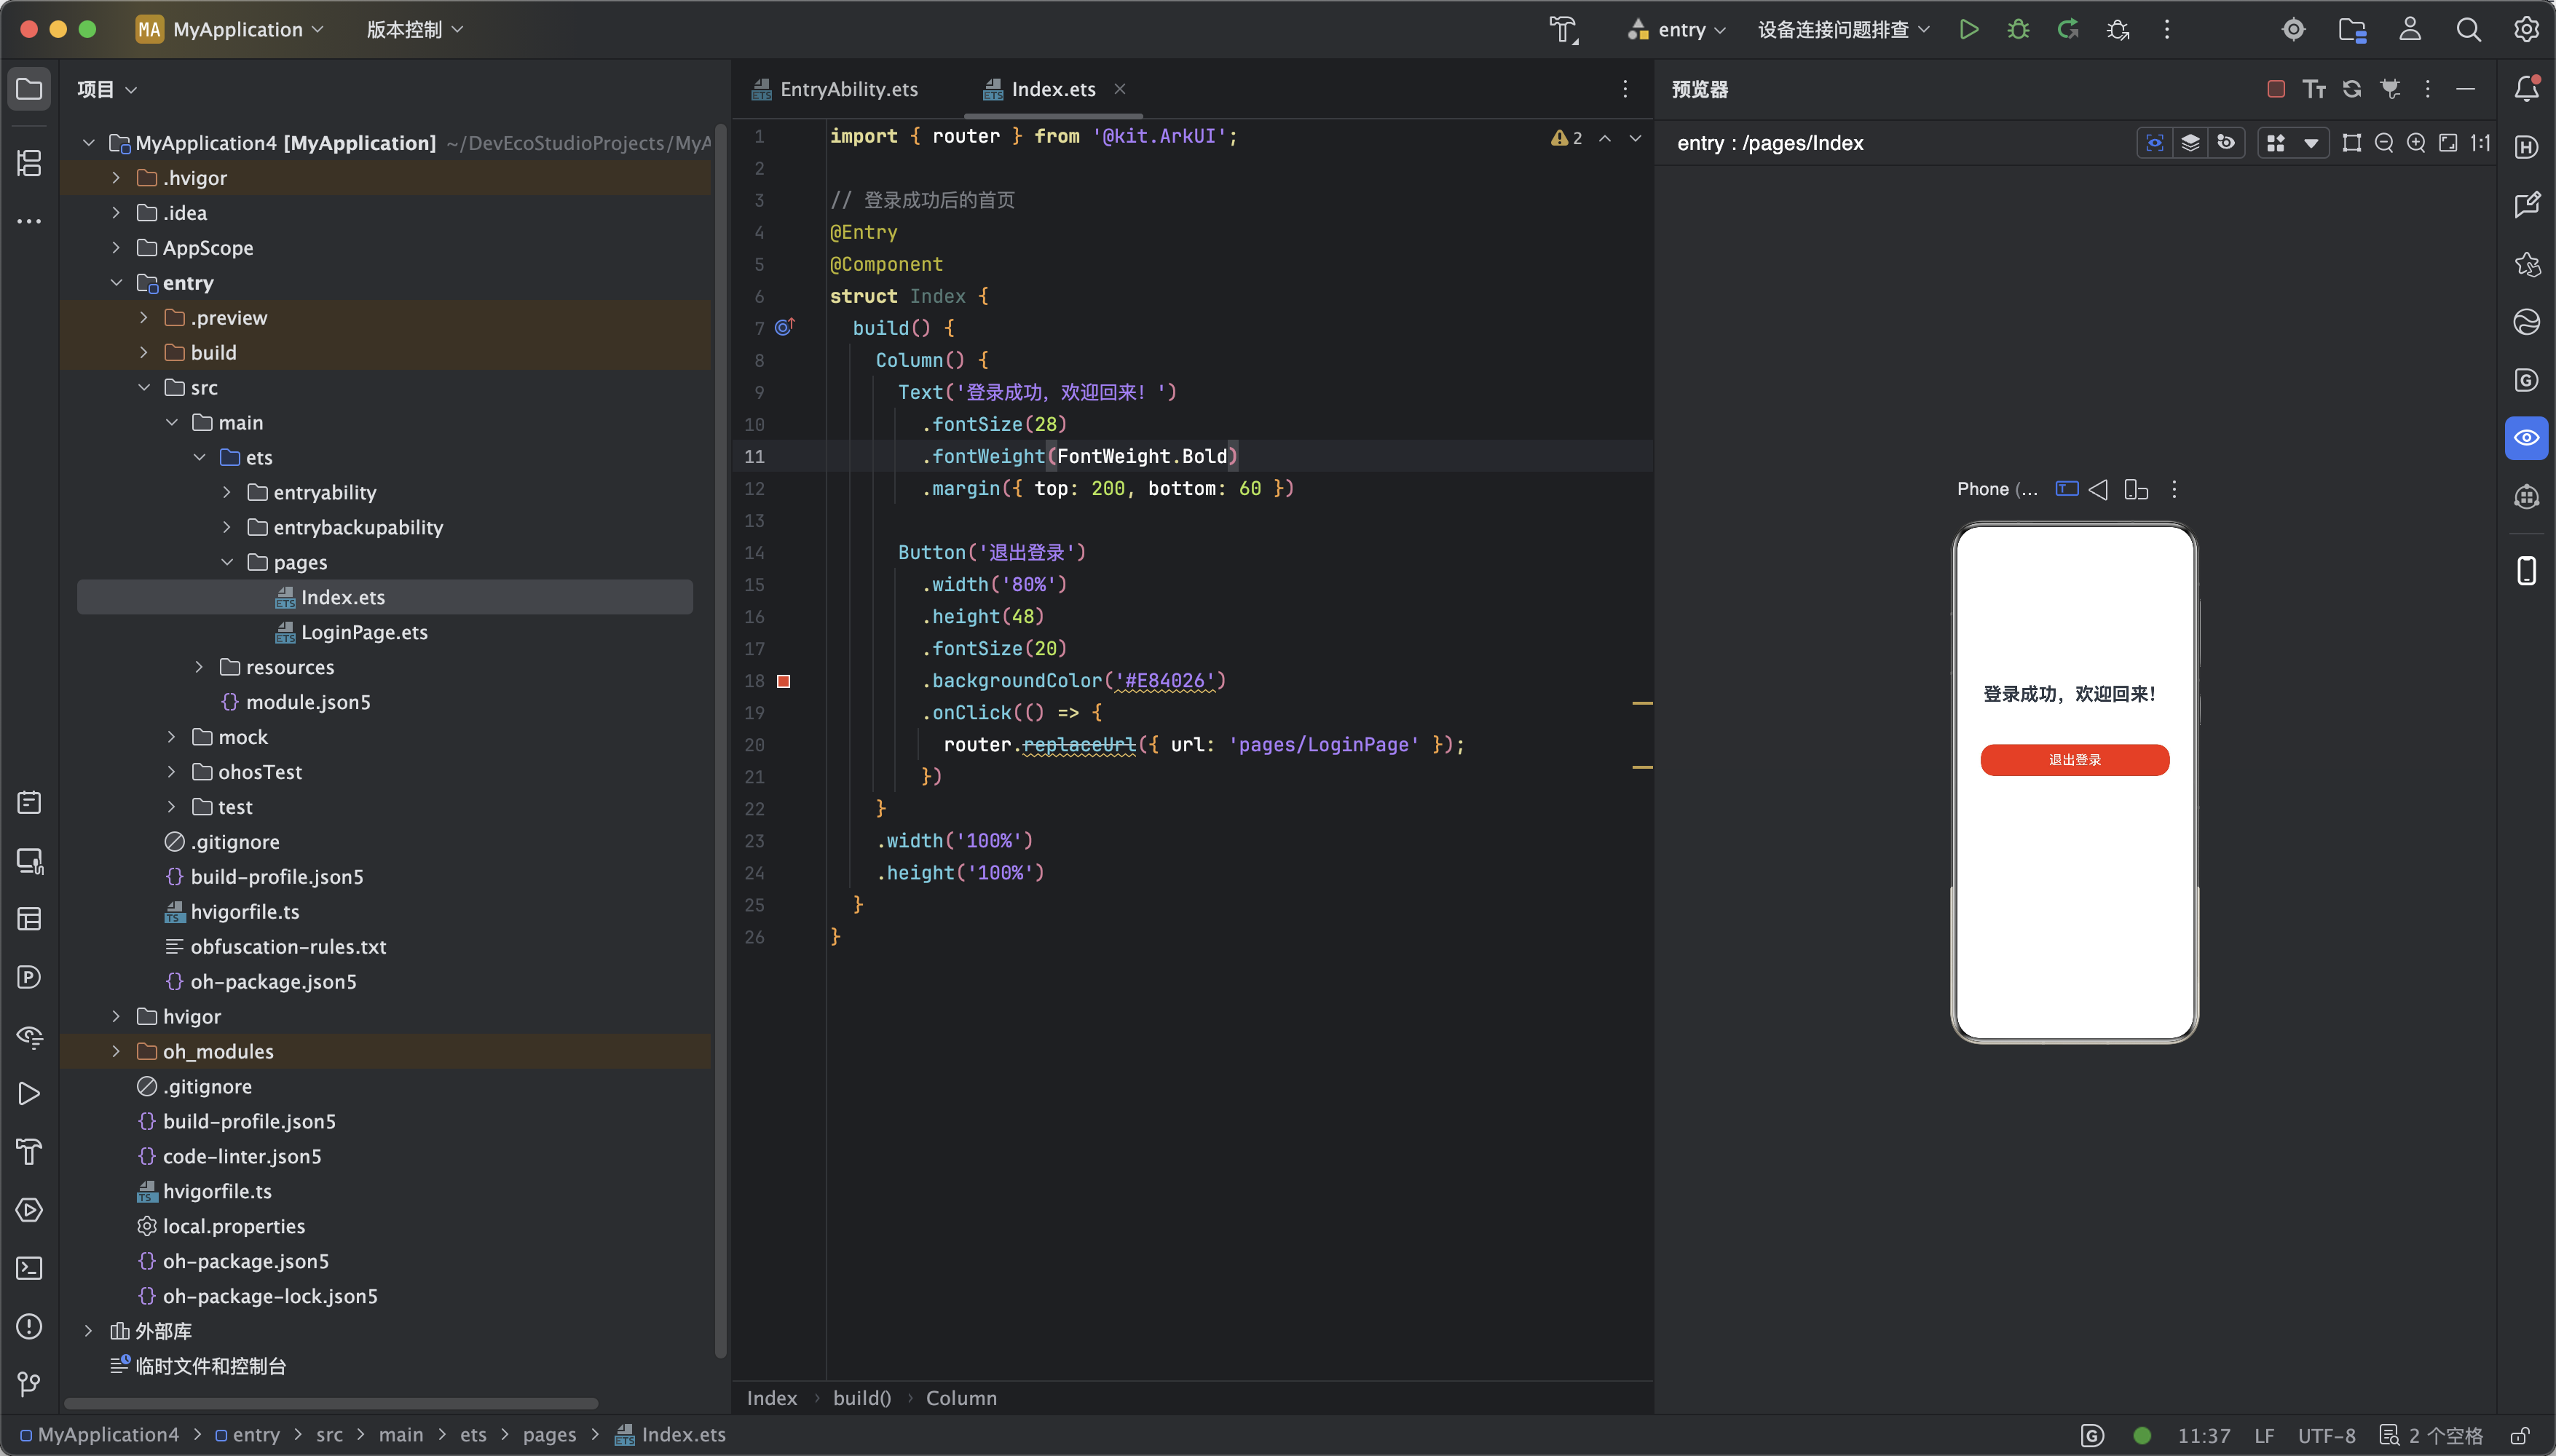Open the MyApplication project dropdown
2556x1456 pixels.
click(x=230, y=29)
